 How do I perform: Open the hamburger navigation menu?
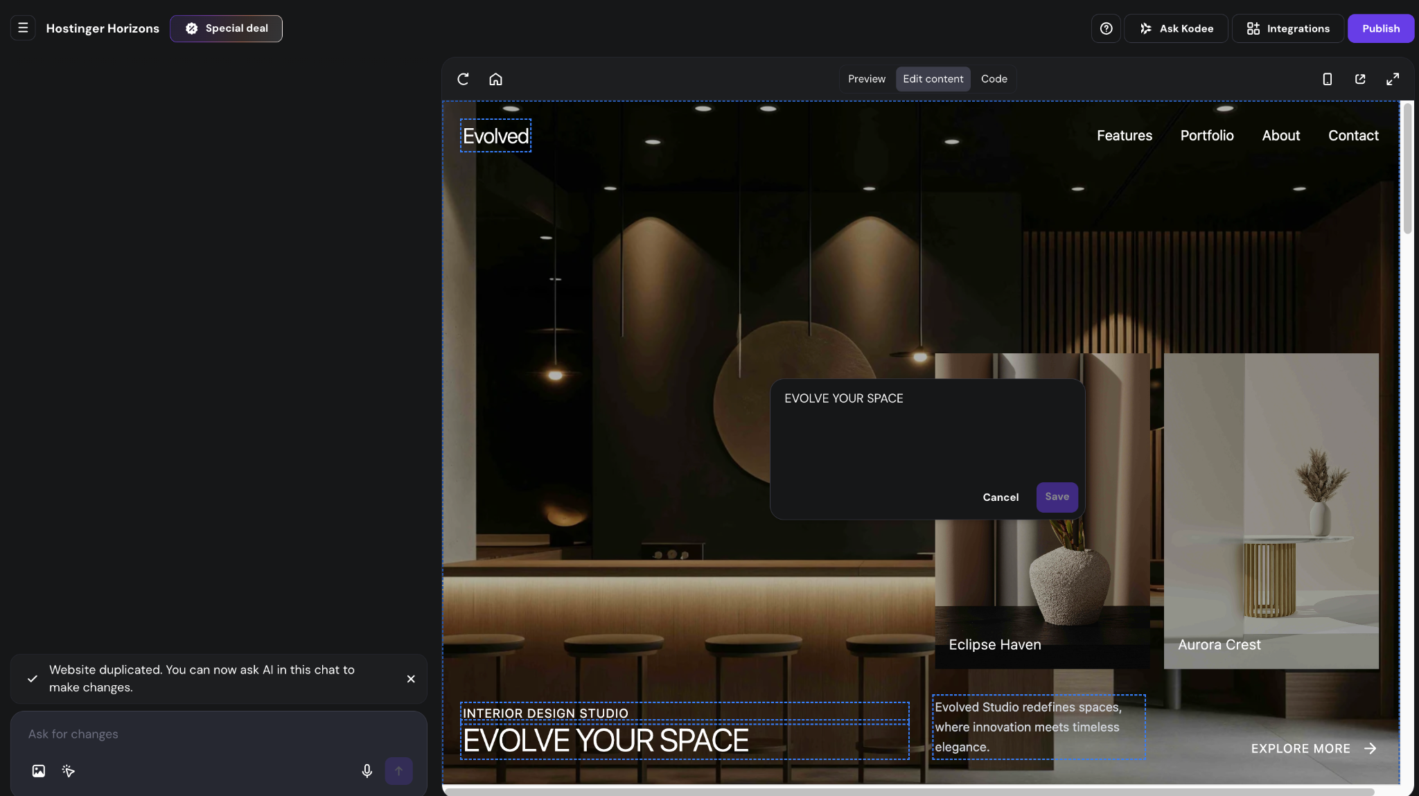click(23, 28)
